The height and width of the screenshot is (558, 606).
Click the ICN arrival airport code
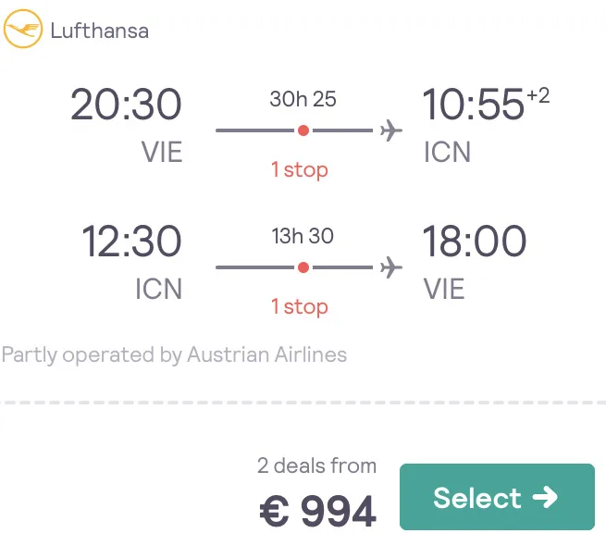pos(447,152)
